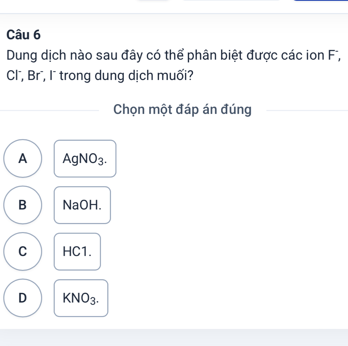Click the NaOH answer box
This screenshot has height=346, width=348.
[82, 205]
